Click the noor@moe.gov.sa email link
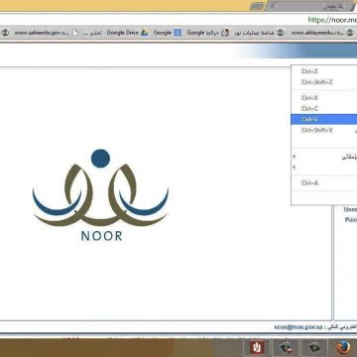Screen dimensions: 357x357 [x=298, y=327]
